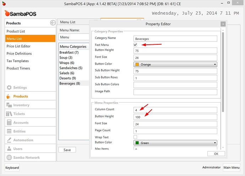
Task: Enable the Wrap Text checkbox
Action: (x=135, y=137)
